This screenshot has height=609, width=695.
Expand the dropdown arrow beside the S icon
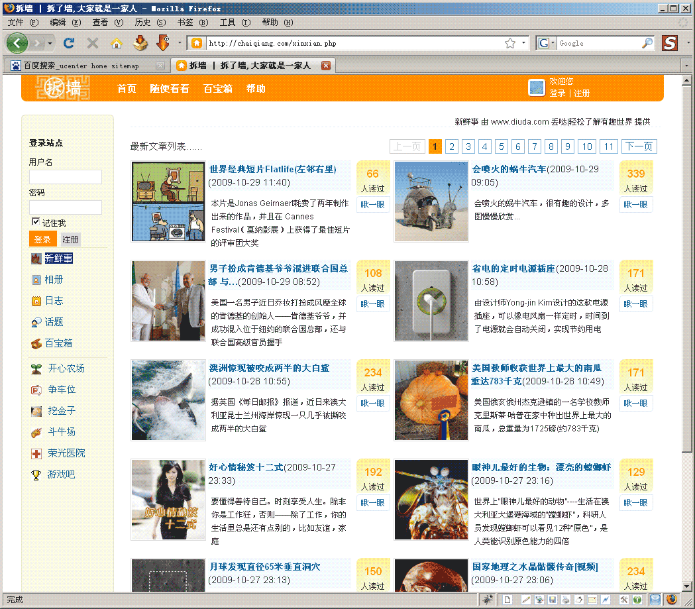click(688, 43)
